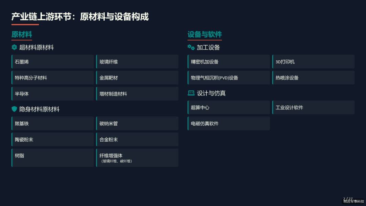Click the 碳纳米管 card
This screenshot has height=206, width=366.
137,123
